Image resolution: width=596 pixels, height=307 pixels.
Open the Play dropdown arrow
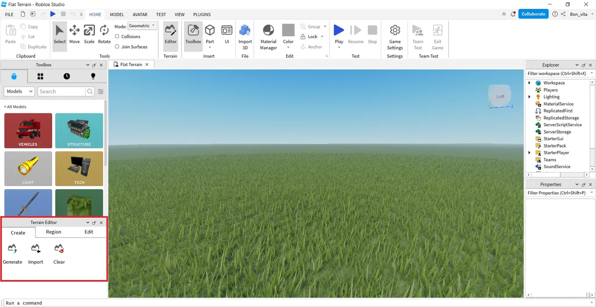(x=339, y=47)
